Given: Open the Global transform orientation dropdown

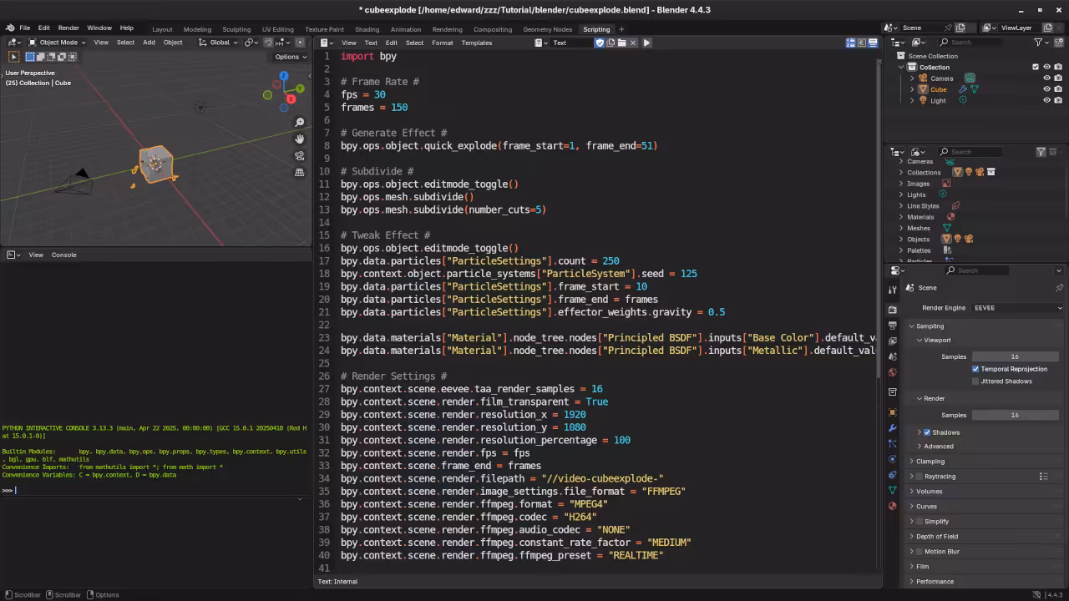Looking at the screenshot, I should [x=218, y=43].
